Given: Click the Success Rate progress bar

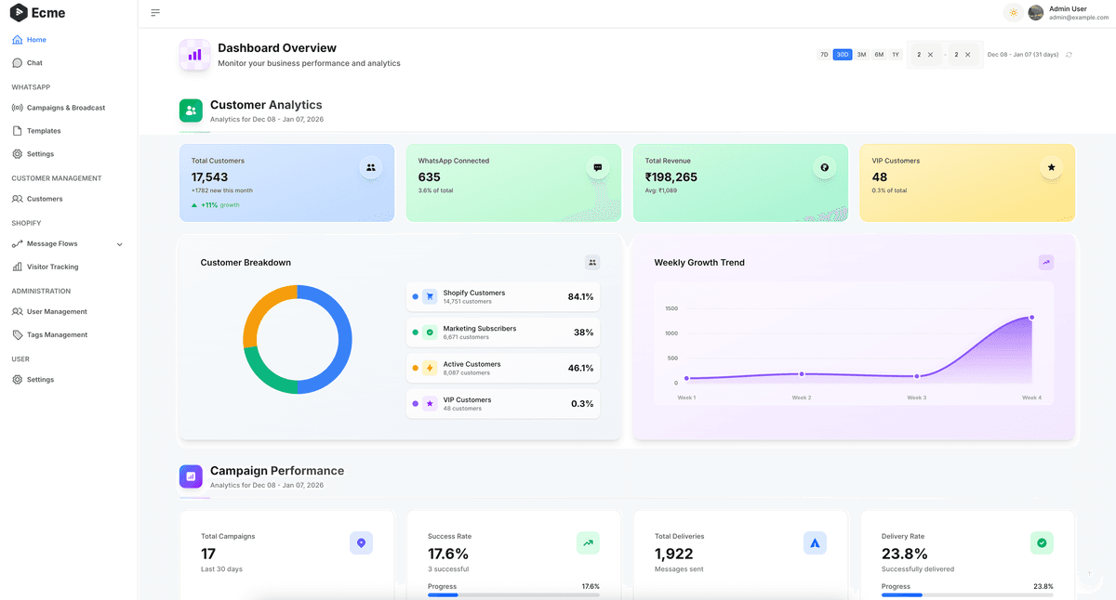Looking at the screenshot, I should point(513,594).
